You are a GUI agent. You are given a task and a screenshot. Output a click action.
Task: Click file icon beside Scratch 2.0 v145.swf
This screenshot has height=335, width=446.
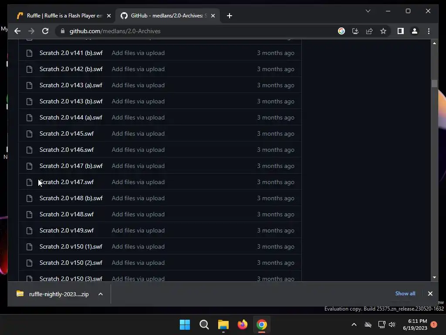29,133
